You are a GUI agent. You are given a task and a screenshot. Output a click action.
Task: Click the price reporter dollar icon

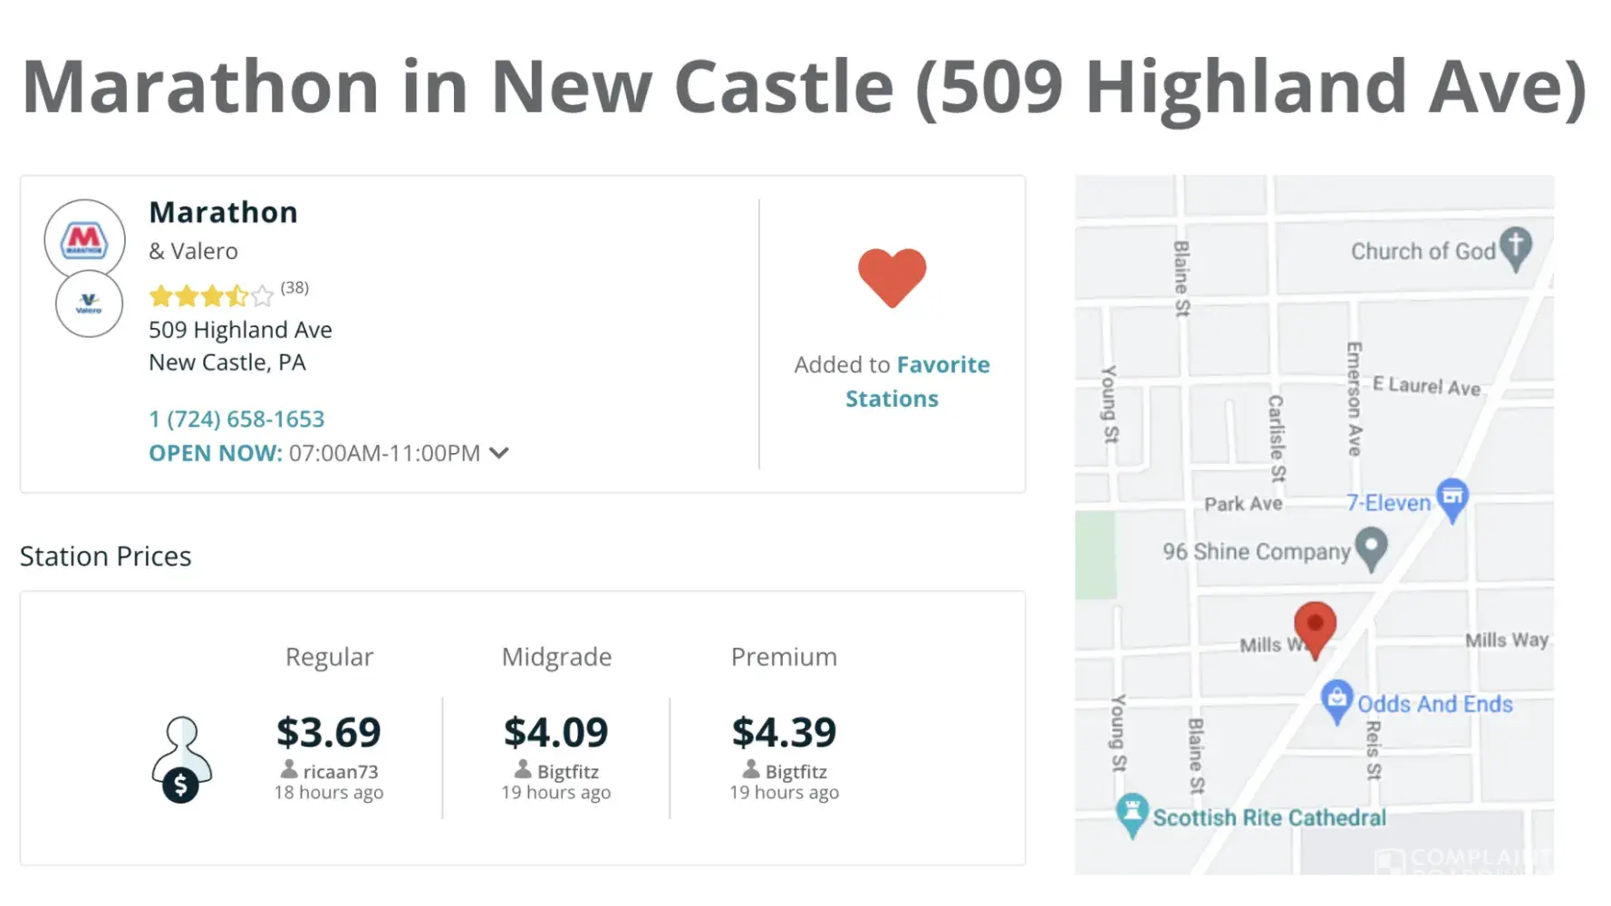[181, 760]
